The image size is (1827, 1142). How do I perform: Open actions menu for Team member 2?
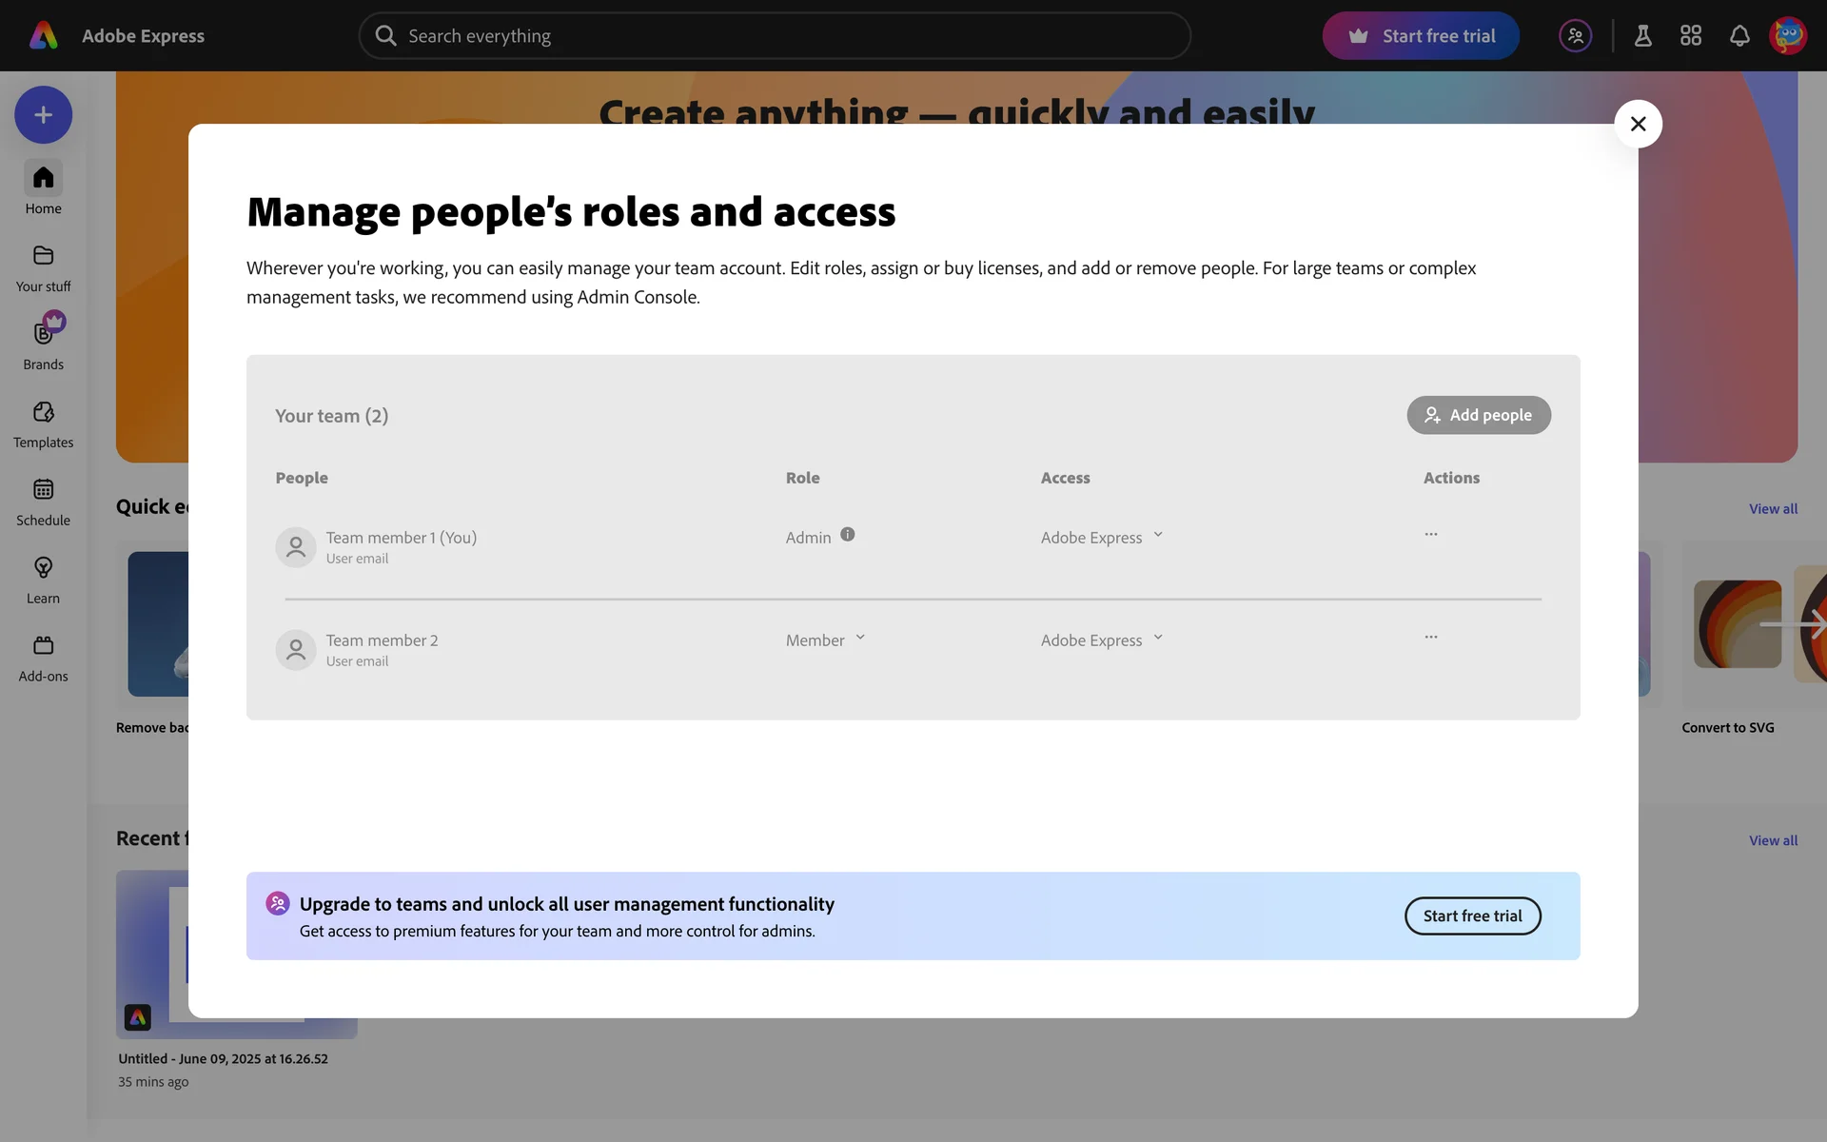click(1430, 638)
